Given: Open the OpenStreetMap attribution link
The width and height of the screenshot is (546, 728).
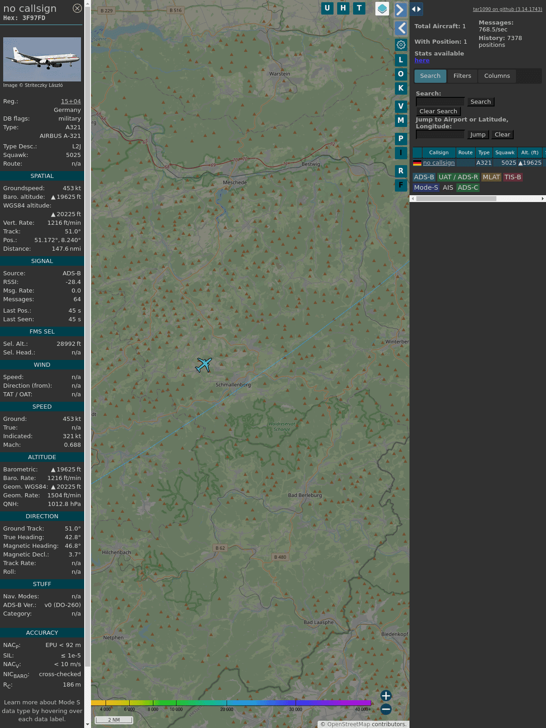Looking at the screenshot, I should pos(349,724).
